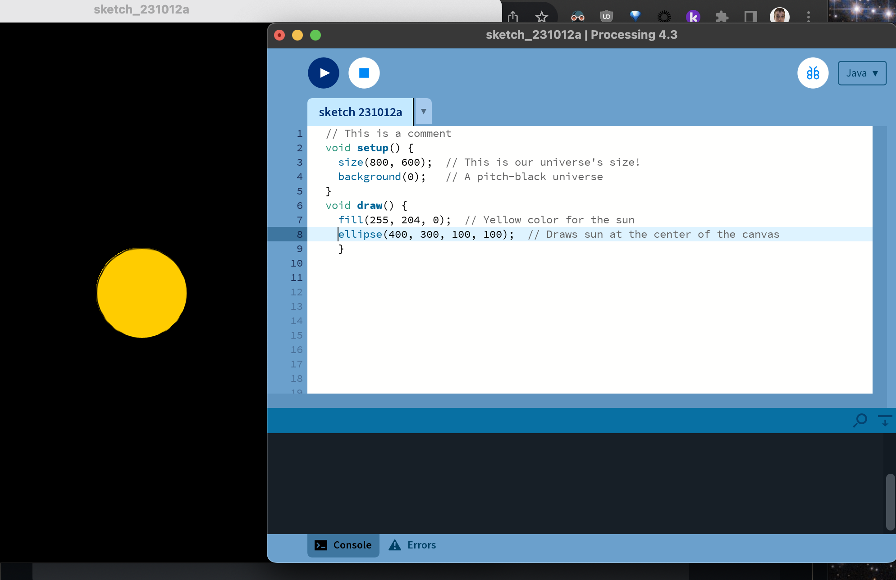Select the sketch 231012a tab

pyautogui.click(x=360, y=112)
